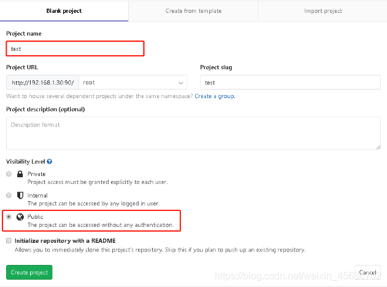This screenshot has height=287, width=387.
Task: Switch to Create from template tab
Action: pyautogui.click(x=193, y=11)
